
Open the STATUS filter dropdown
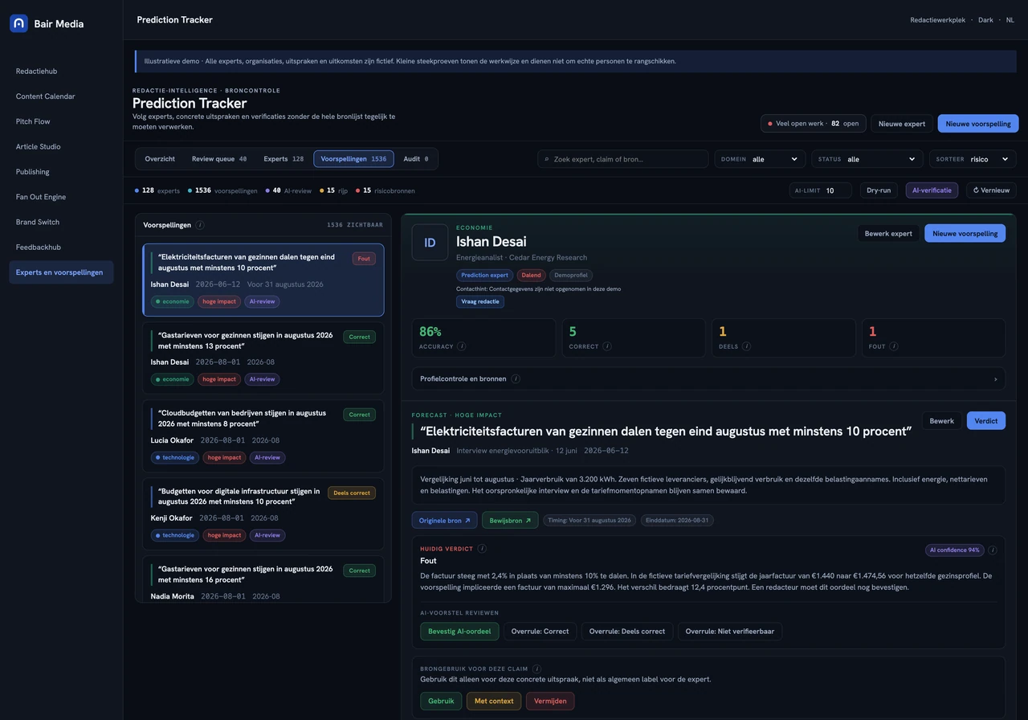point(867,159)
